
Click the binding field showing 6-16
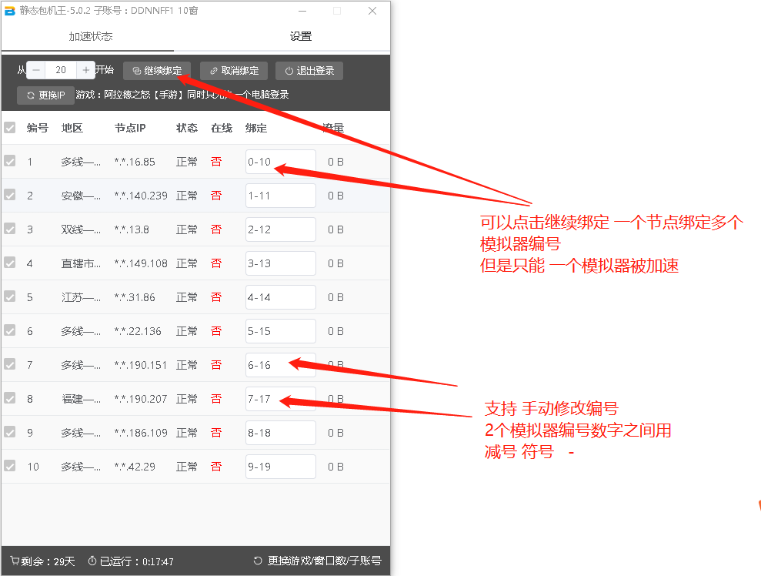tap(280, 365)
